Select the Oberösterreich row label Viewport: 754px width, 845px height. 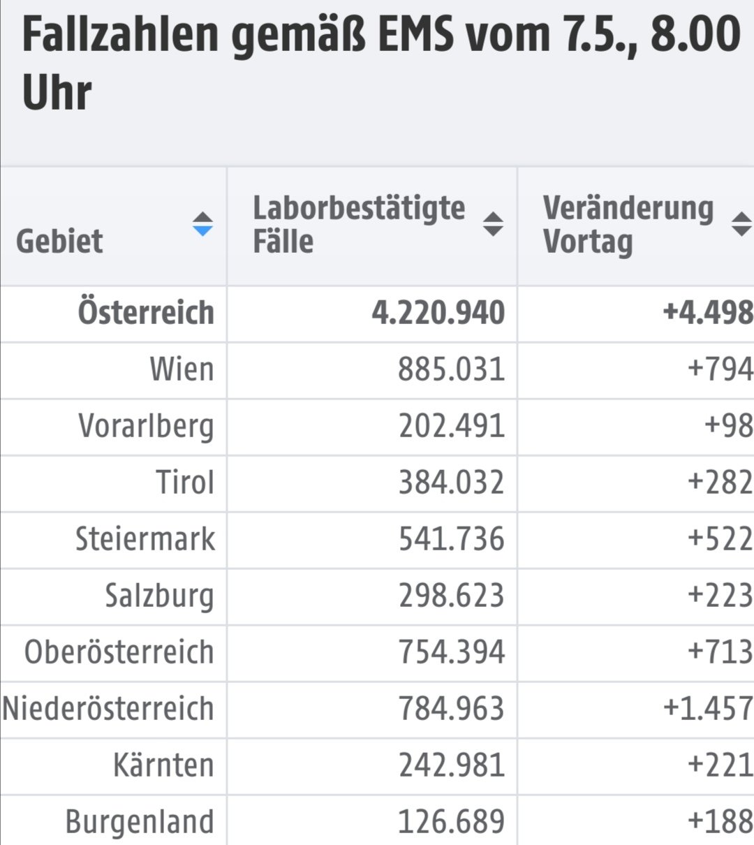point(119,652)
